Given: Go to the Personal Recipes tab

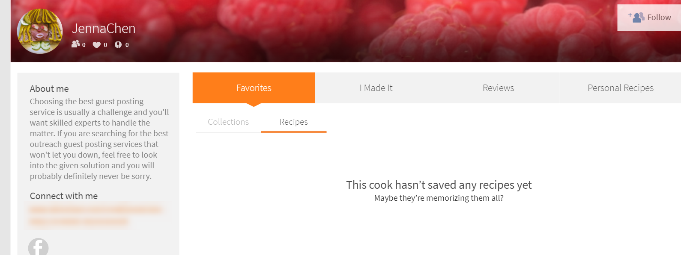Looking at the screenshot, I should (620, 88).
